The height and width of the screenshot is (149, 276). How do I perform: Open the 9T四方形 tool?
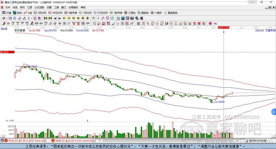tap(101, 13)
